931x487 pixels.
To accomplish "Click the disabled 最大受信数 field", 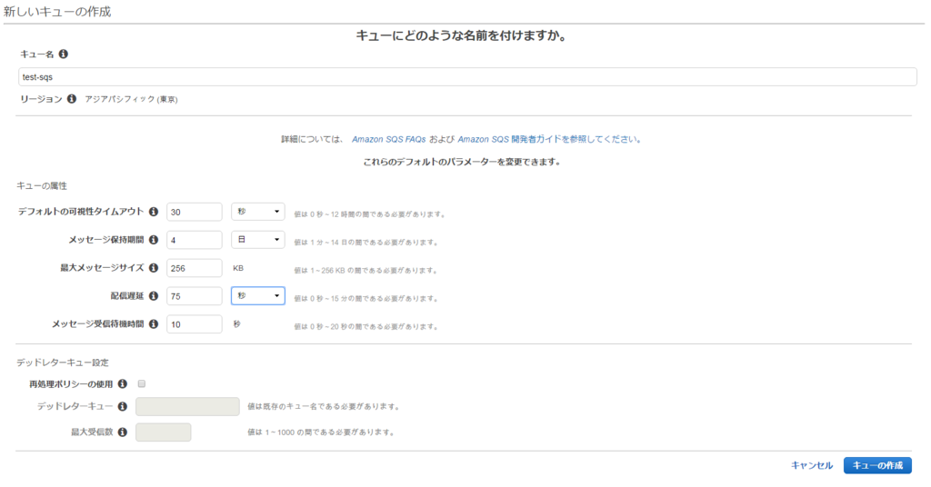I will point(164,432).
